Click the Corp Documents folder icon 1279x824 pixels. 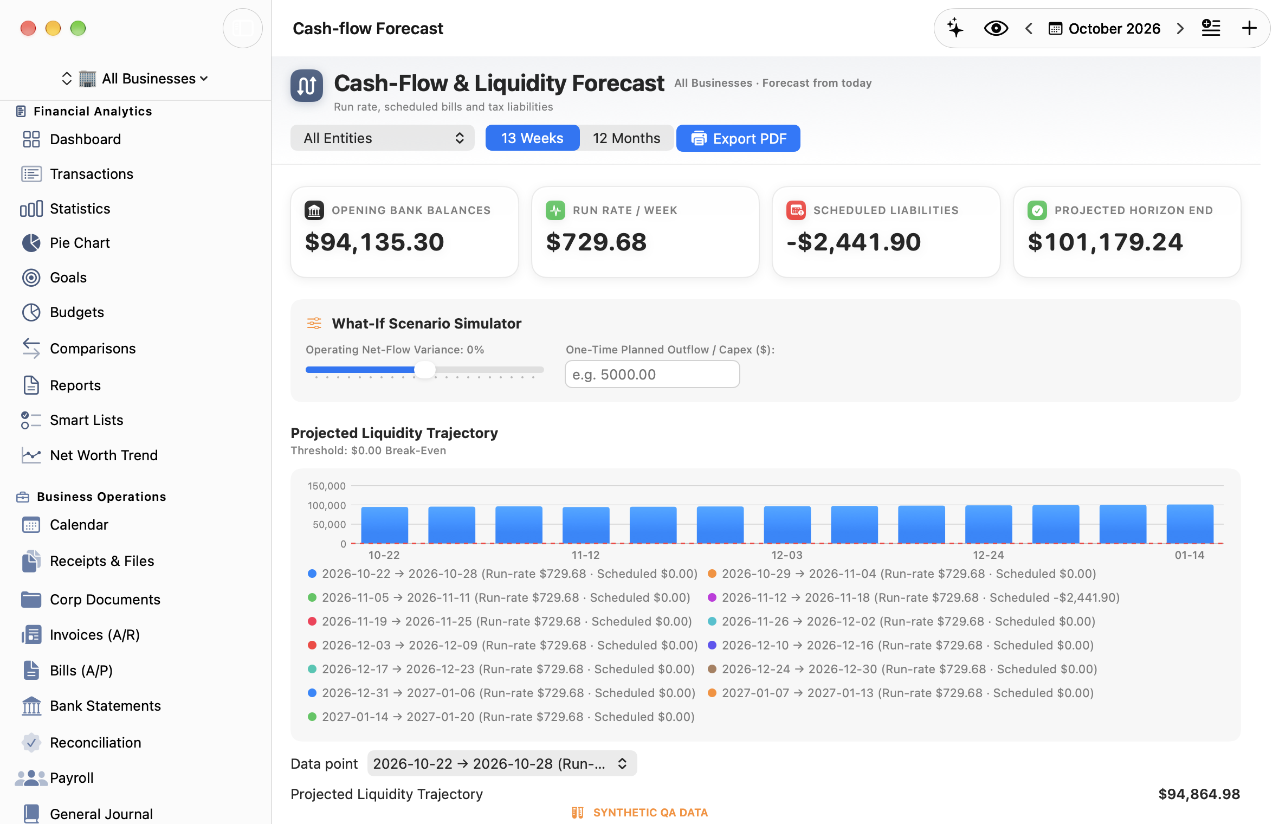tap(31, 600)
